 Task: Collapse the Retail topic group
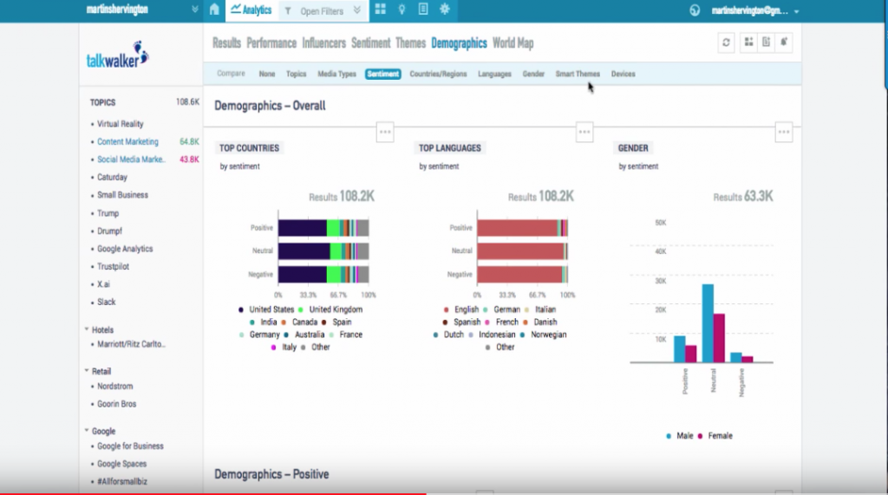tap(87, 370)
